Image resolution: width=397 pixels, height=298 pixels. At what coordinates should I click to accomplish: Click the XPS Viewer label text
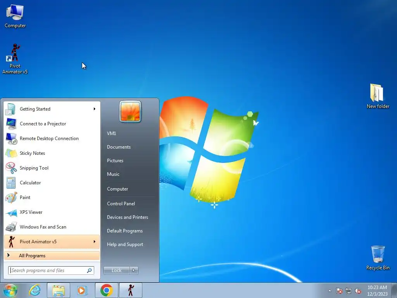coord(31,212)
